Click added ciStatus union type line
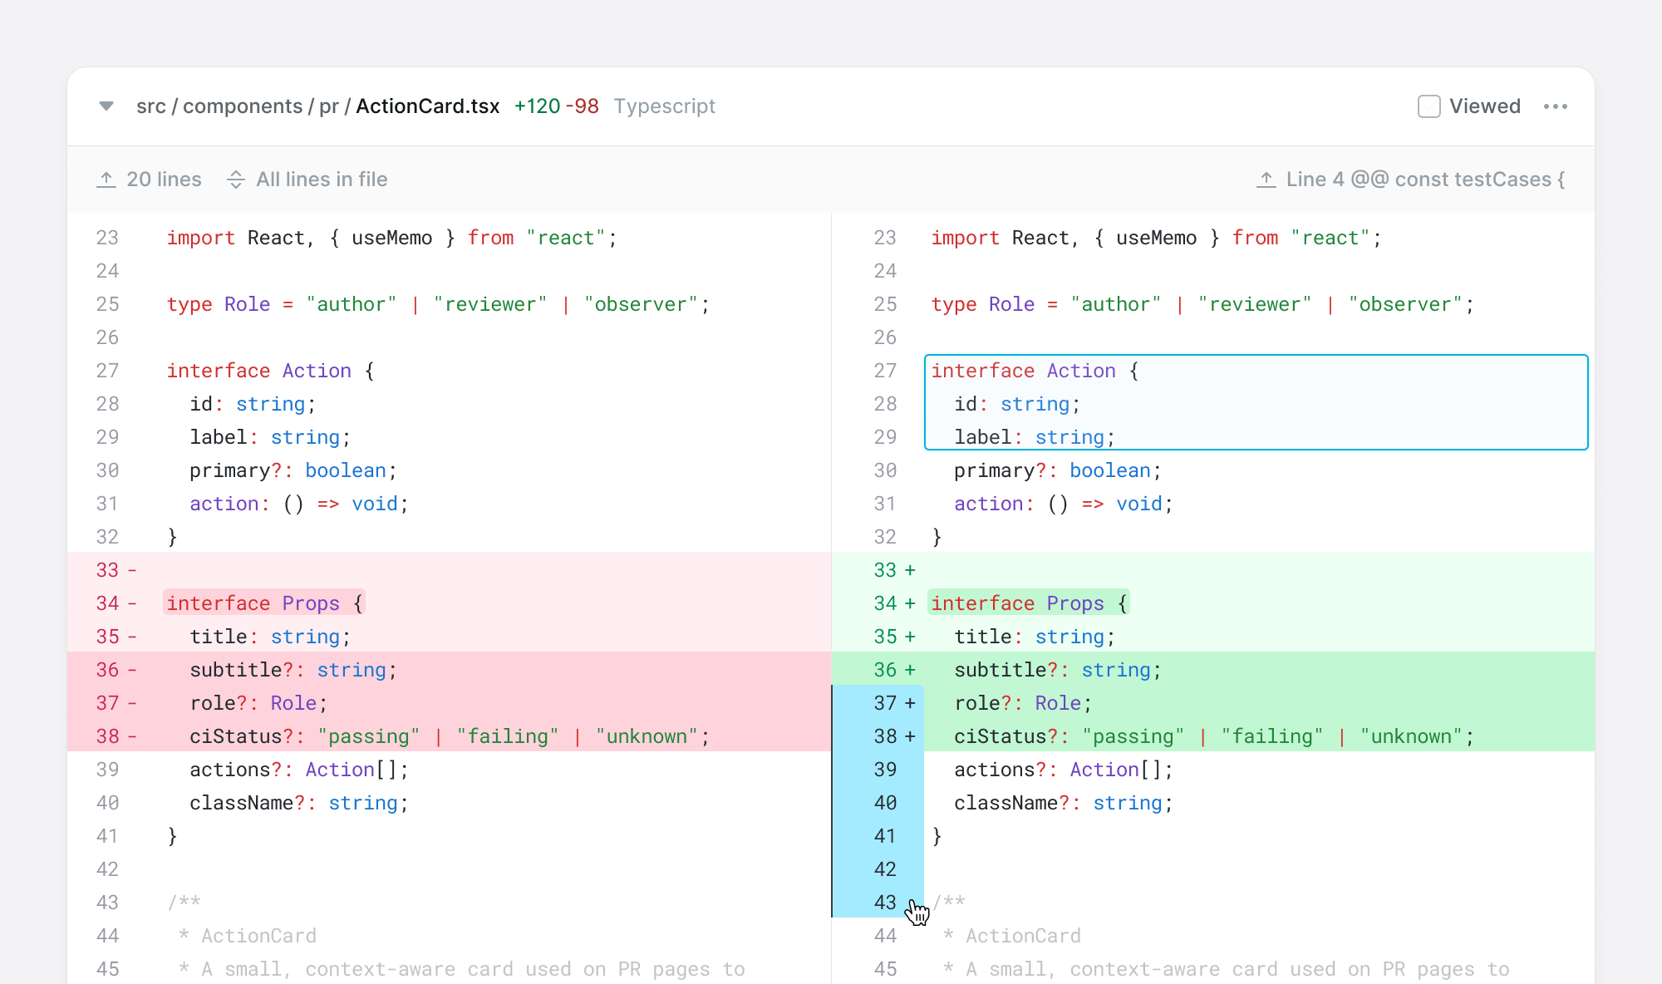The image size is (1662, 984). tap(1214, 736)
